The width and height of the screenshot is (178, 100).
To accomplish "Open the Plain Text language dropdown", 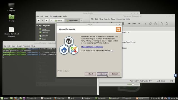I will [134, 81].
